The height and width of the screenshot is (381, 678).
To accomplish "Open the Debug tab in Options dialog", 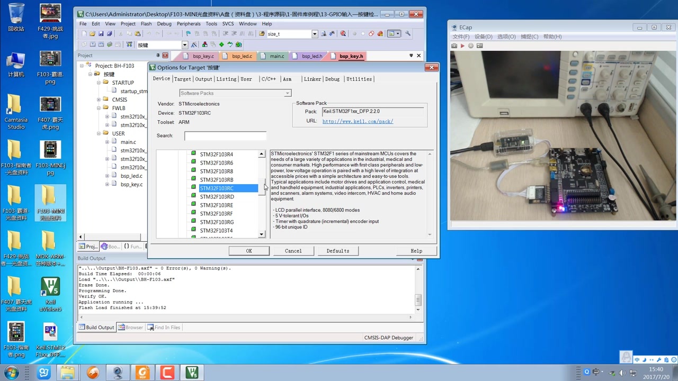I will coord(332,79).
